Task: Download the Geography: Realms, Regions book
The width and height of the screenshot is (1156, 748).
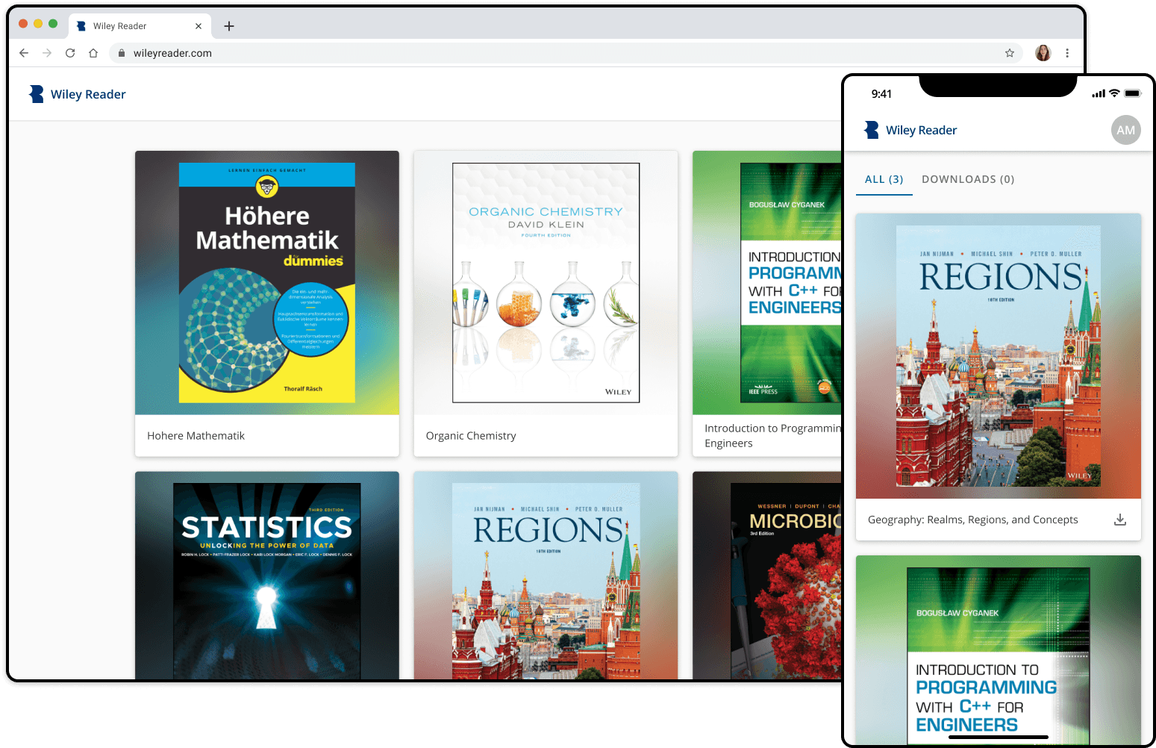Action: coord(1120,520)
